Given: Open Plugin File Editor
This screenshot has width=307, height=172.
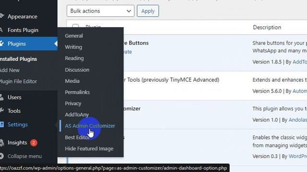Looking at the screenshot, I should point(18,81).
